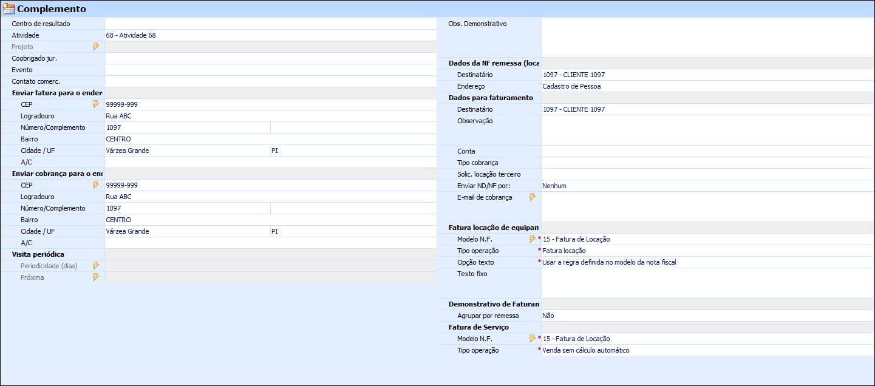Click the UF field PI under Enviar cobrança

[x=354, y=231]
